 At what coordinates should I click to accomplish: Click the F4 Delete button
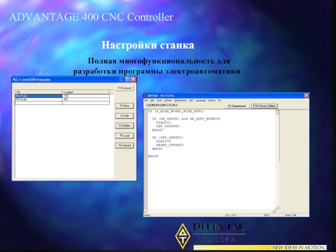click(x=124, y=126)
